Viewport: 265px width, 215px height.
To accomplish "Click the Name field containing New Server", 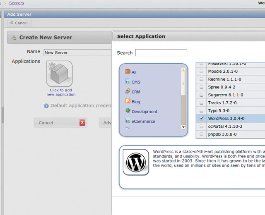I will pos(77,53).
